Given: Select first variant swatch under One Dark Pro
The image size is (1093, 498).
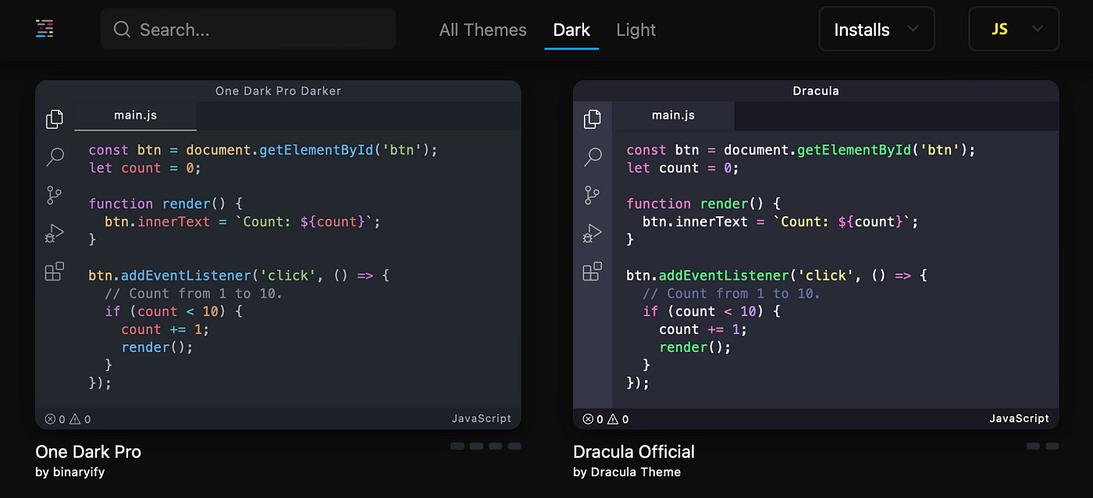Looking at the screenshot, I should point(457,446).
